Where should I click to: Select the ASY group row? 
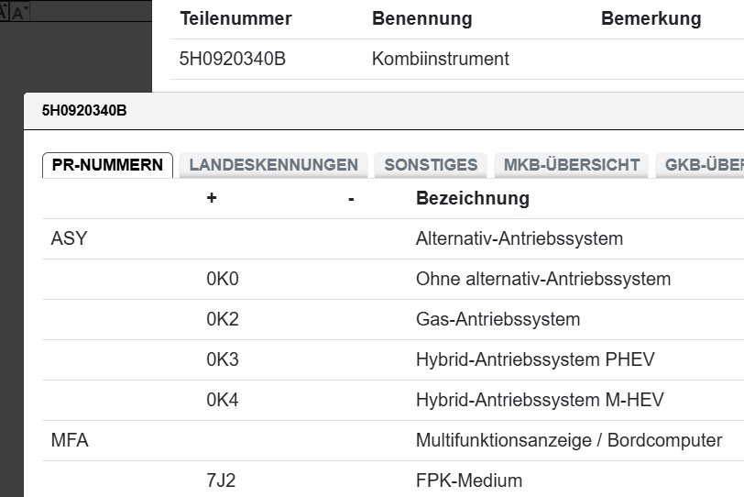(x=70, y=238)
